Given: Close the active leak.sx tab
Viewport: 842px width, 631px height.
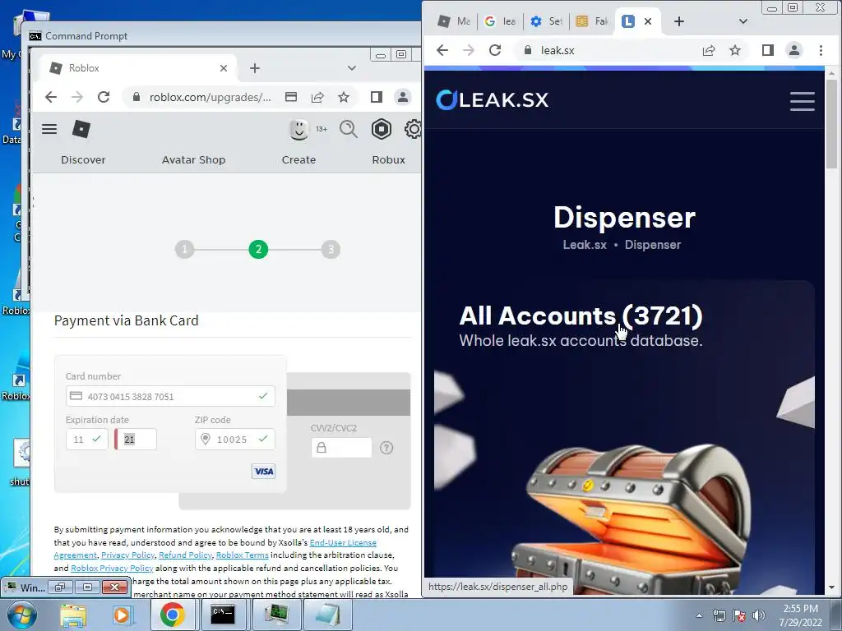Looking at the screenshot, I should click(x=648, y=21).
